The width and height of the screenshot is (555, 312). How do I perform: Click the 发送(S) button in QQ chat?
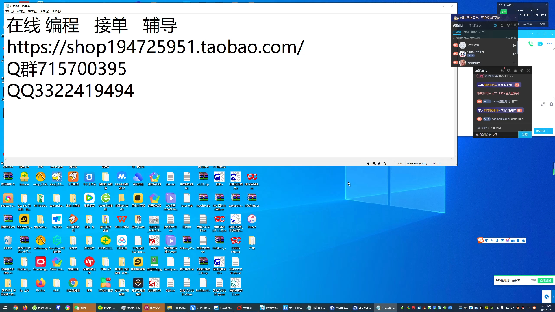point(540,131)
